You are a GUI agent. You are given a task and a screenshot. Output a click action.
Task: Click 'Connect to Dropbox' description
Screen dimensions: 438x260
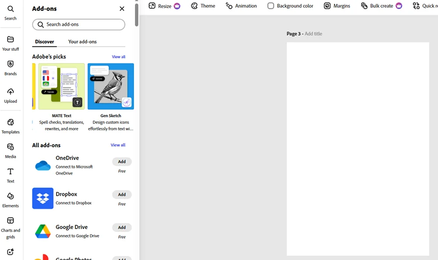(x=74, y=203)
